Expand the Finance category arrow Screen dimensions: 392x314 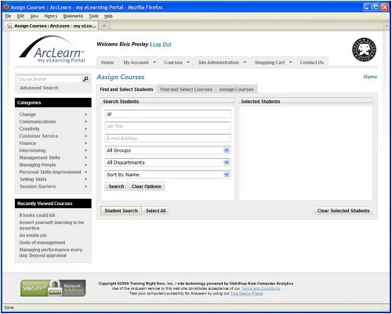pos(86,143)
